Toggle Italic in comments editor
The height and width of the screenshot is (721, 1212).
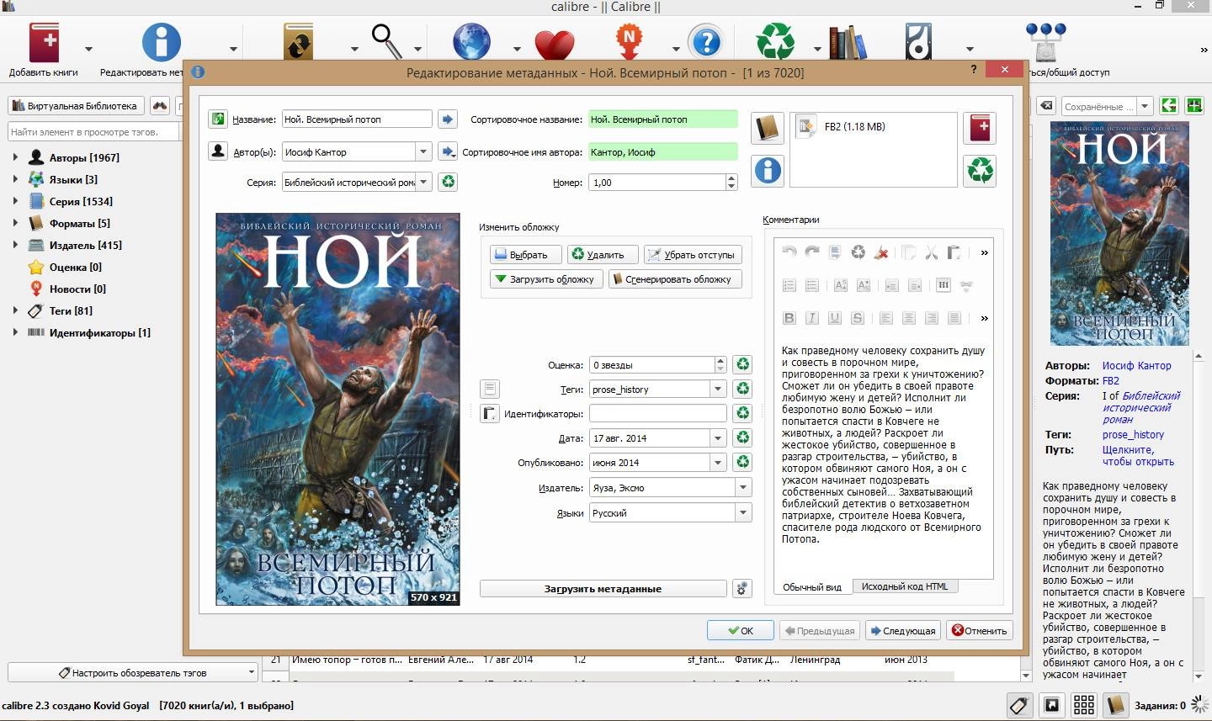[811, 318]
